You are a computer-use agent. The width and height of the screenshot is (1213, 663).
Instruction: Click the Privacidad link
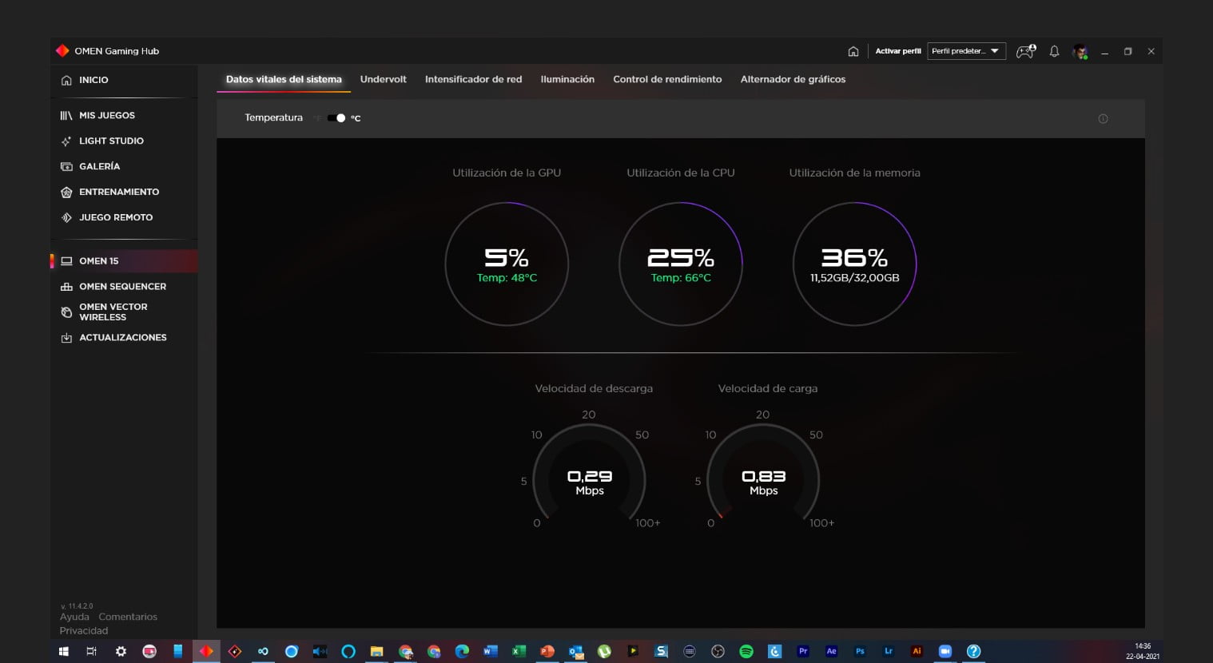click(x=84, y=630)
